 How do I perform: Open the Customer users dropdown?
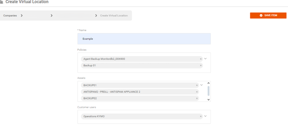pyautogui.click(x=205, y=116)
